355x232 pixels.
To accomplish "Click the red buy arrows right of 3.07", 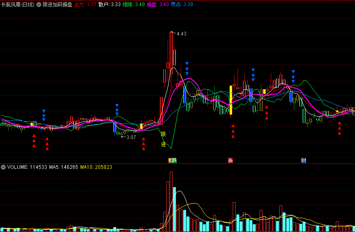I will 144,144.
